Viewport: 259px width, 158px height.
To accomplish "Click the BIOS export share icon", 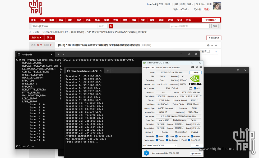I will coord(190,88).
